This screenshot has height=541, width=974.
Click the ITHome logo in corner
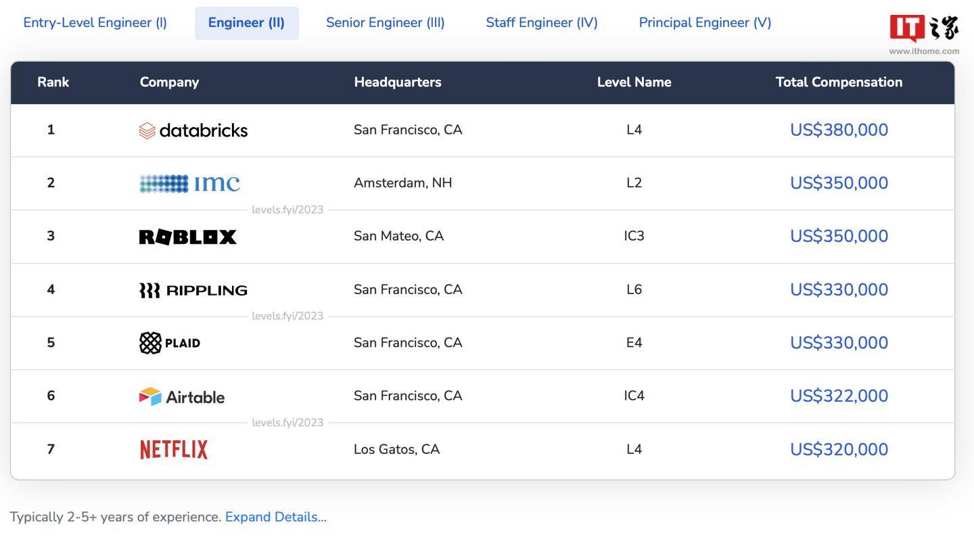click(924, 34)
